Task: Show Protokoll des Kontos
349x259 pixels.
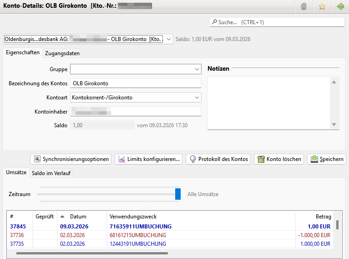Action: click(x=218, y=159)
